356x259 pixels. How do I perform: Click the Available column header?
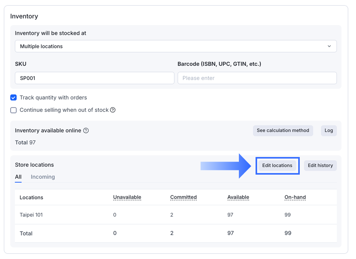pyautogui.click(x=238, y=197)
